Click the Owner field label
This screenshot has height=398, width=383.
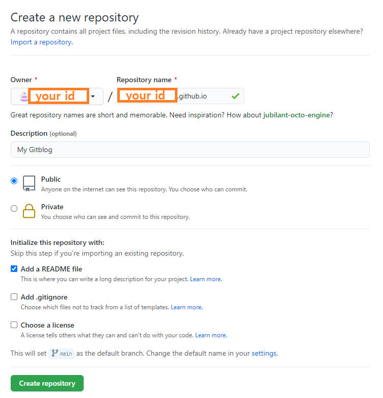coord(21,80)
